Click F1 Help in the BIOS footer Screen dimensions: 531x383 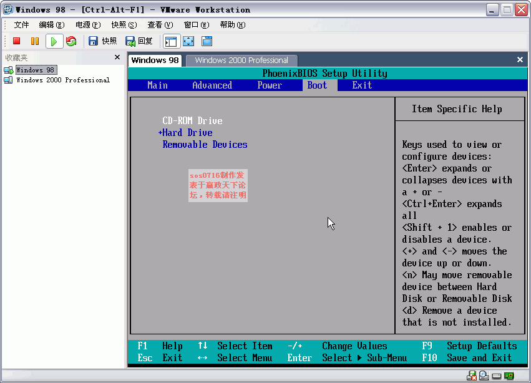(x=160, y=346)
